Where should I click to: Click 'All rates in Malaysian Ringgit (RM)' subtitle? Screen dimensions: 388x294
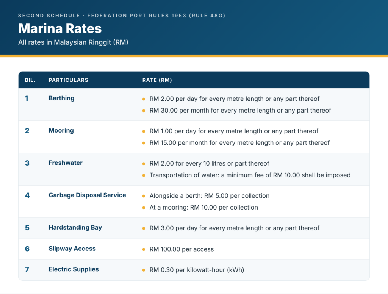pyautogui.click(x=73, y=42)
